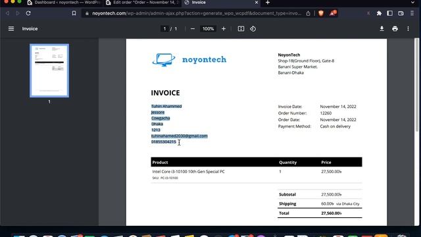Click the SKU PC-i3-10100 text

click(x=165, y=178)
